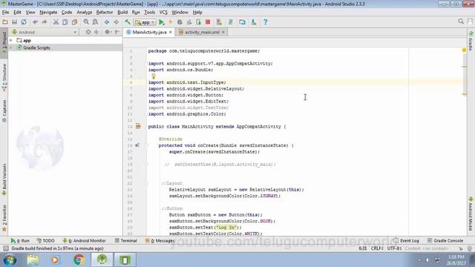Expand the Gradle Scripts tree node
The image size is (475, 267).
[11, 47]
